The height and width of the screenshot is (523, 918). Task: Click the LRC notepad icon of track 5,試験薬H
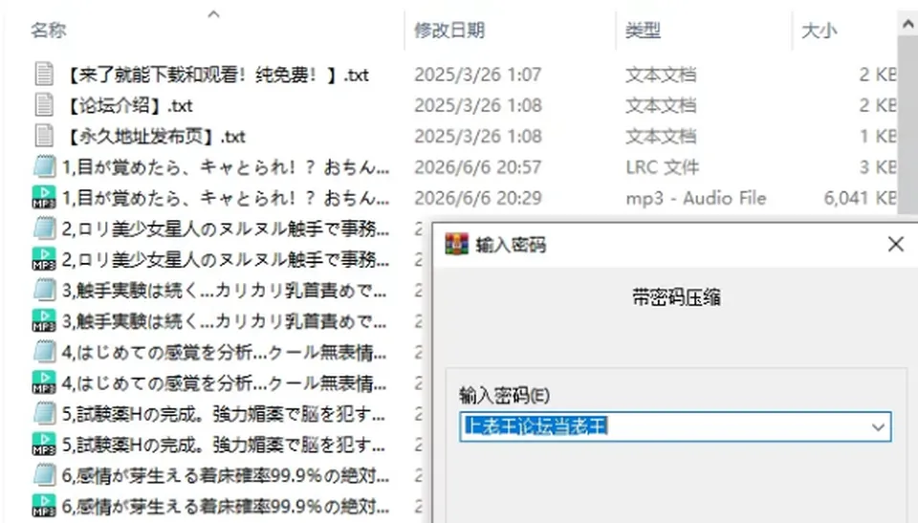click(44, 414)
